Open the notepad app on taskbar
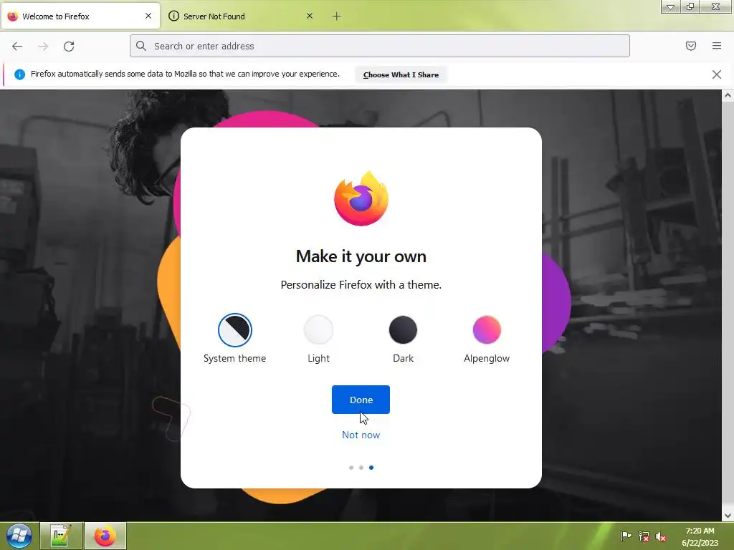This screenshot has height=550, width=734. click(x=61, y=536)
